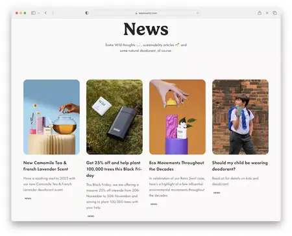This screenshot has height=236, width=292.
Task: Open Eco Movements Throughout the Decades article
Action: coord(176,166)
